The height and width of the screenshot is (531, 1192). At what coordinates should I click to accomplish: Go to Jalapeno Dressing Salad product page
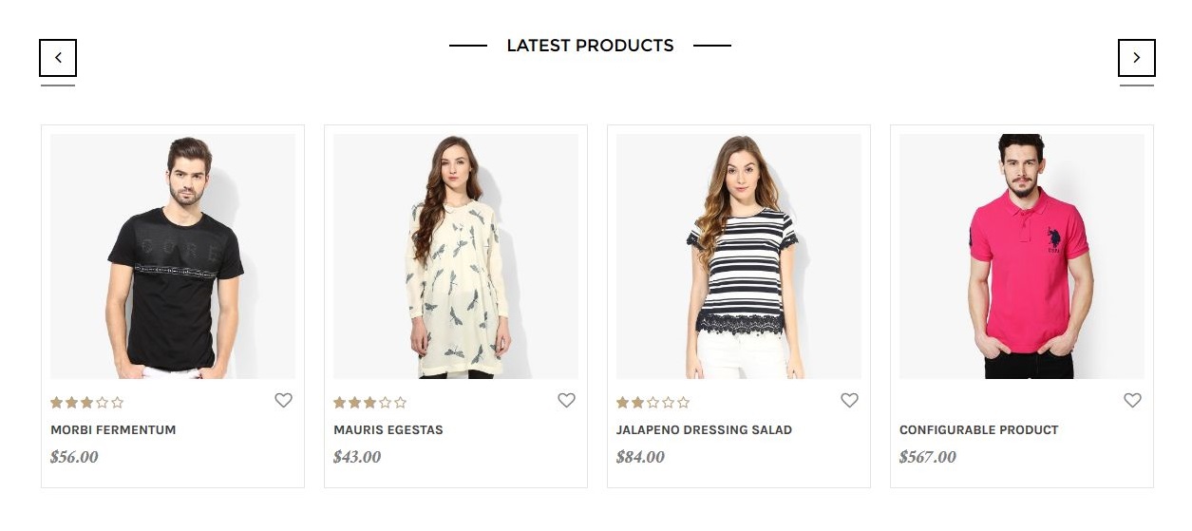(704, 430)
